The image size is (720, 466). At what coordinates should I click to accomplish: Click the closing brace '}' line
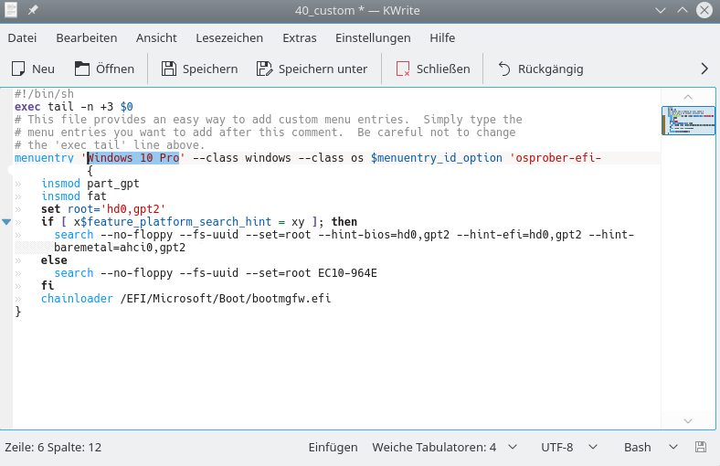[18, 312]
